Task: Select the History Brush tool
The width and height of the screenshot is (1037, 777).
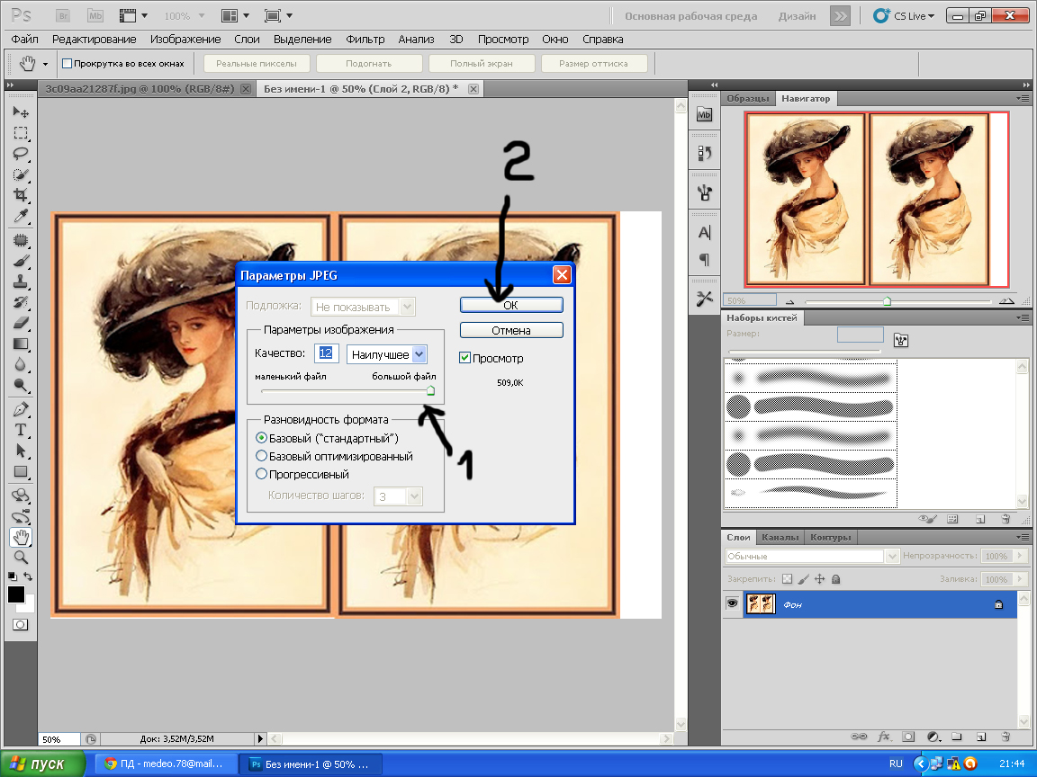Action: click(x=21, y=302)
